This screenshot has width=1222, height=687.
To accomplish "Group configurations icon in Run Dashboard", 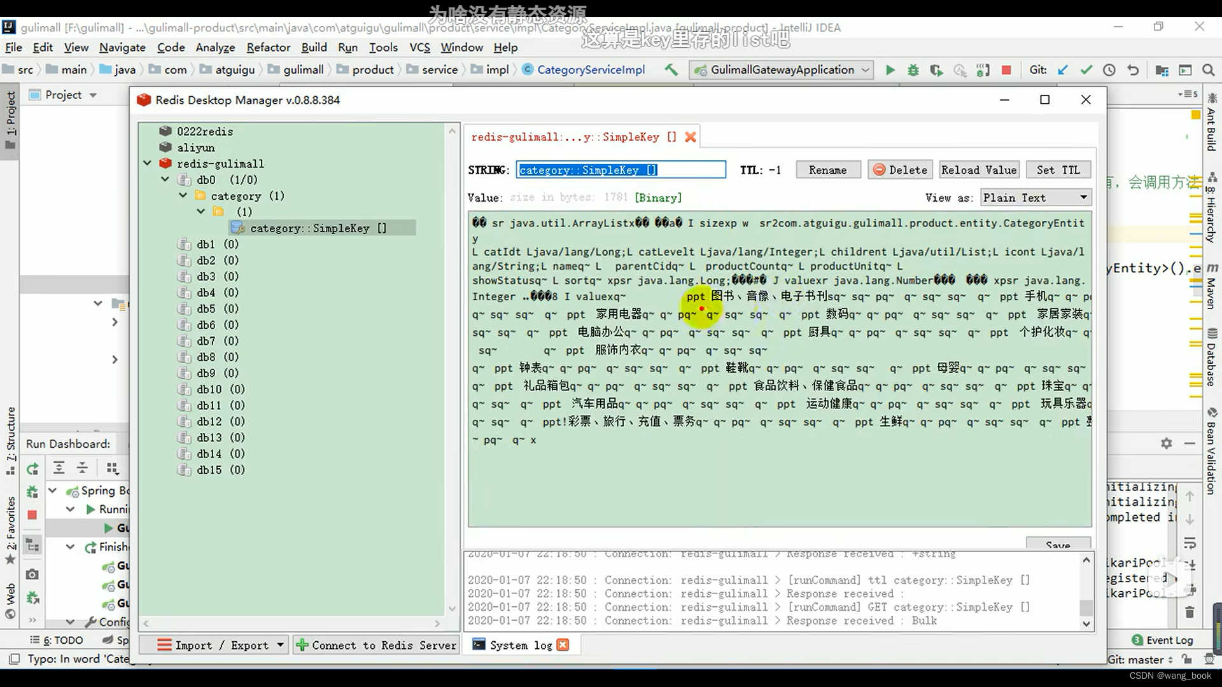I will tap(113, 468).
